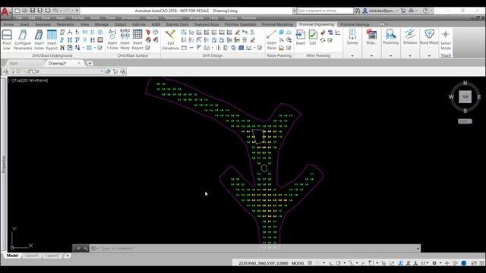Screen dimensions: 486x273
Task: Toggle ortho mode in status bar
Action: tap(331, 263)
